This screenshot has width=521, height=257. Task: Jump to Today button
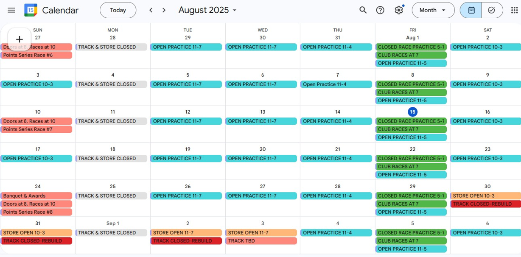[x=118, y=10]
